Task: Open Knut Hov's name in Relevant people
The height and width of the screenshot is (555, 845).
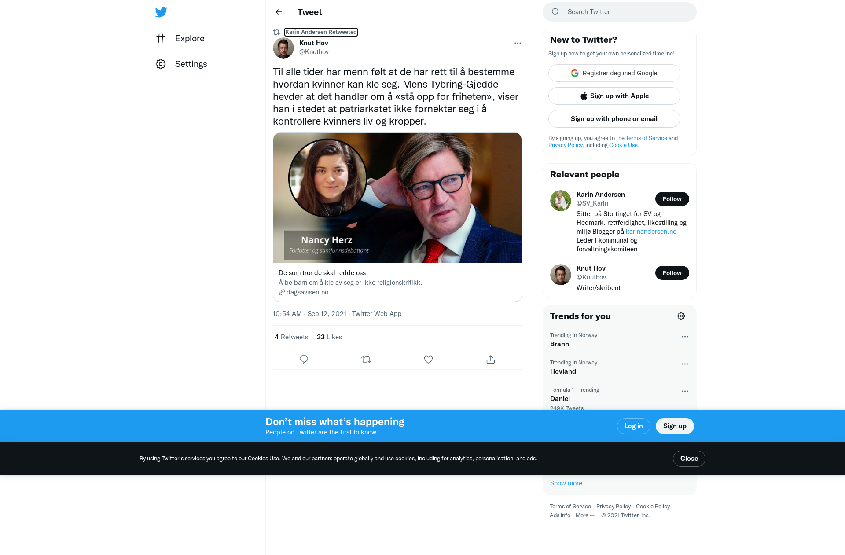Action: click(x=591, y=268)
